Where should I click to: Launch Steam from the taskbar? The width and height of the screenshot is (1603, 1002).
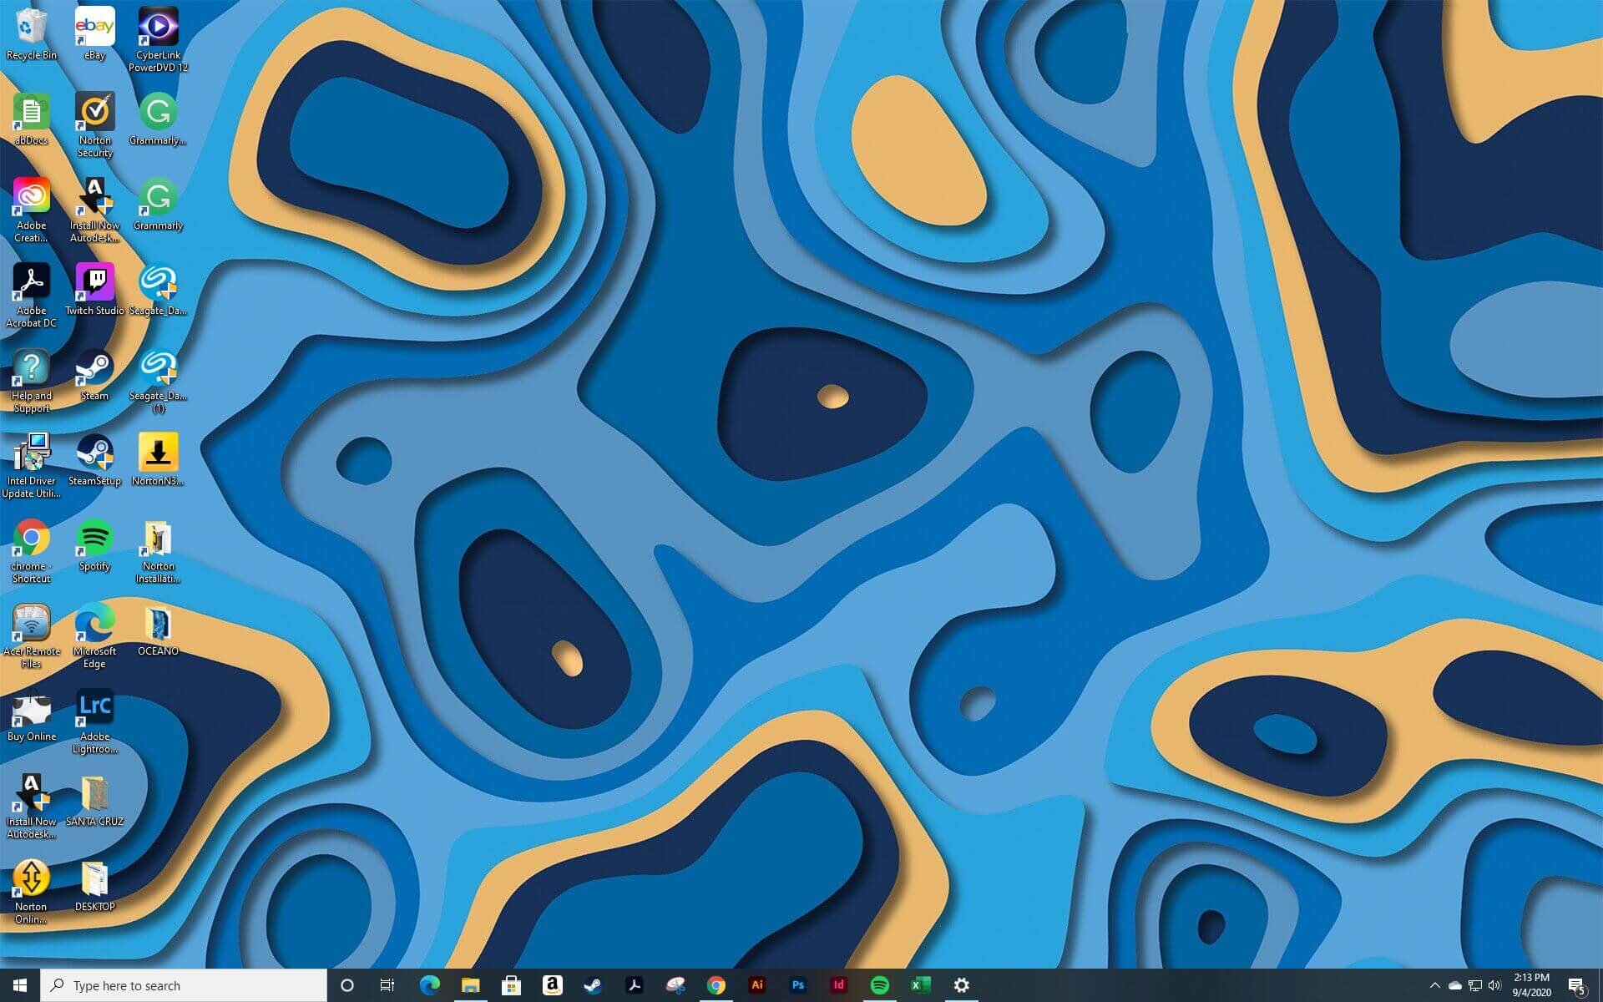click(593, 984)
